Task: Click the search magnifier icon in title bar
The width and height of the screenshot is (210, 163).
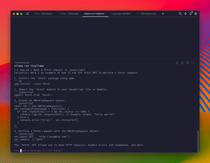Action: point(180,14)
